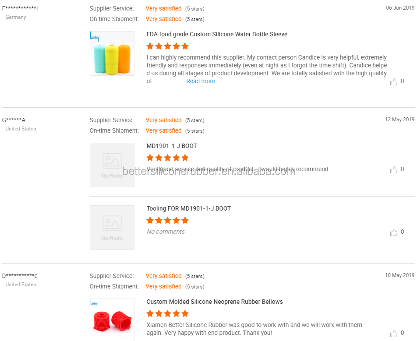Open Custom Molded Silicone Neoprene Rubber Bellows

[x=215, y=302]
